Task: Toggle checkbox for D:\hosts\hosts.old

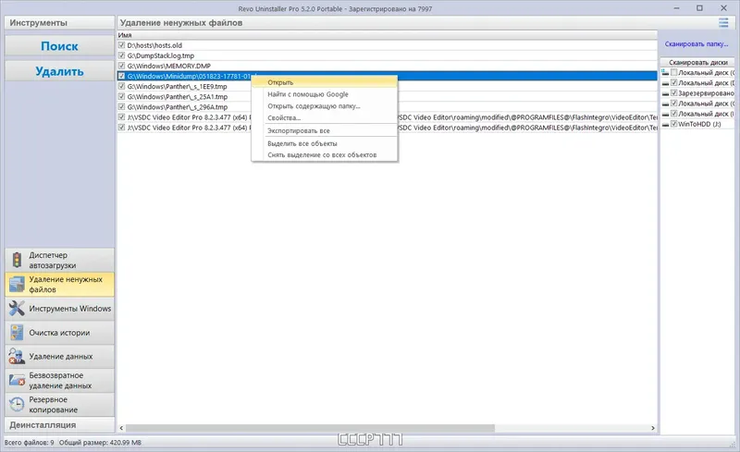Action: [x=121, y=44]
